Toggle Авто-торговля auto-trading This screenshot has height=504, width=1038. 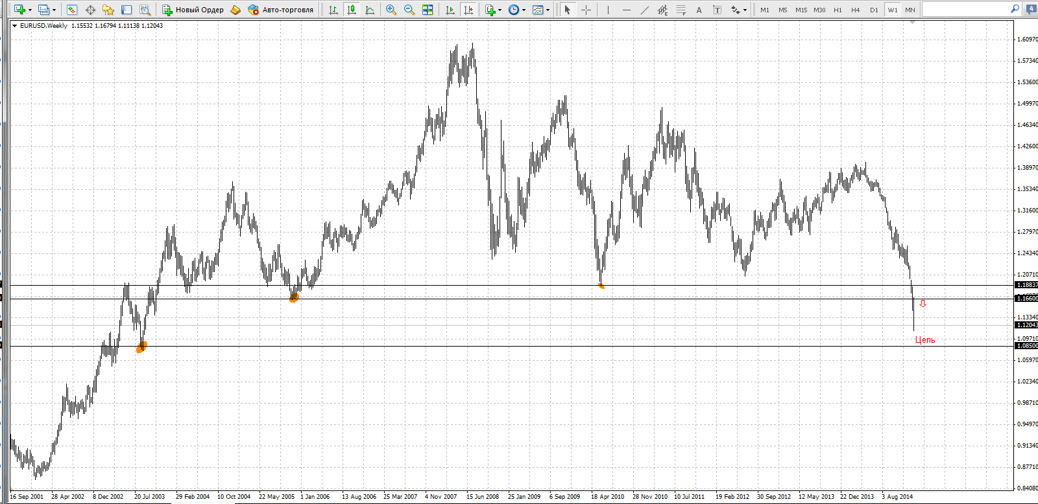(x=280, y=10)
